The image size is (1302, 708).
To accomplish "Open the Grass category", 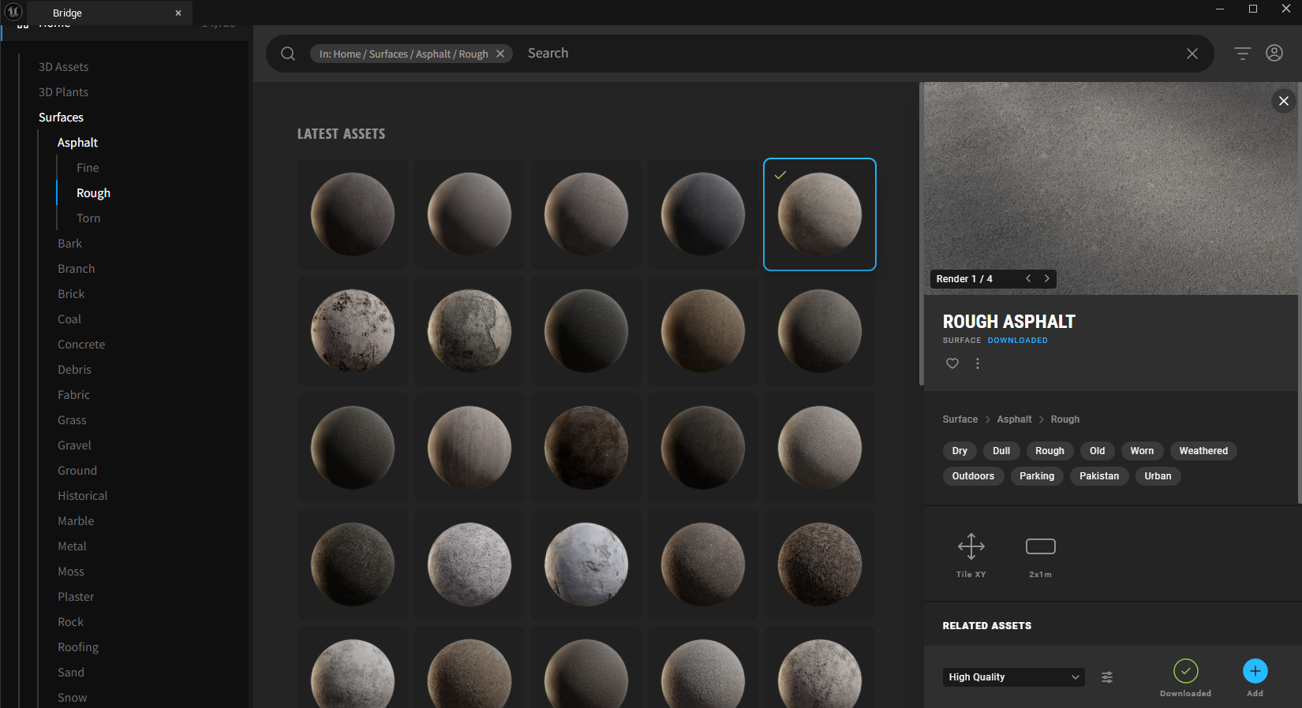I will pyautogui.click(x=73, y=420).
